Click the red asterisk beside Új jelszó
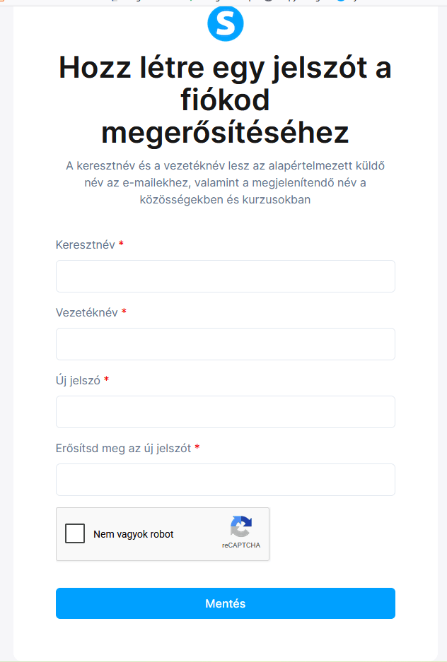The image size is (447, 662). click(107, 379)
